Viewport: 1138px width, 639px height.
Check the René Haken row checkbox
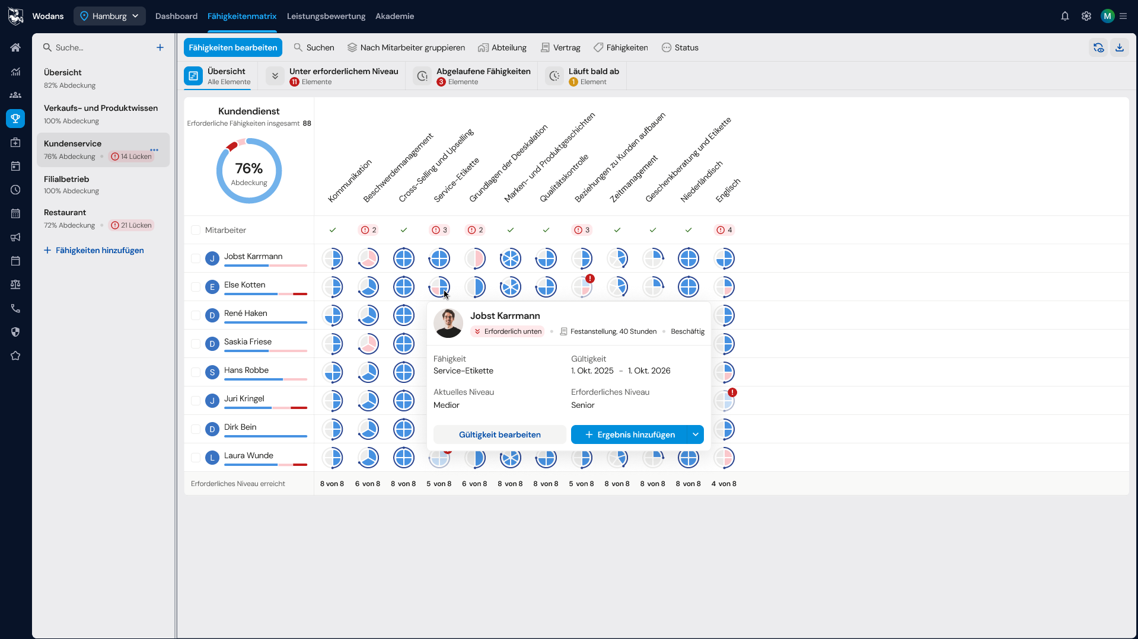pyautogui.click(x=196, y=315)
